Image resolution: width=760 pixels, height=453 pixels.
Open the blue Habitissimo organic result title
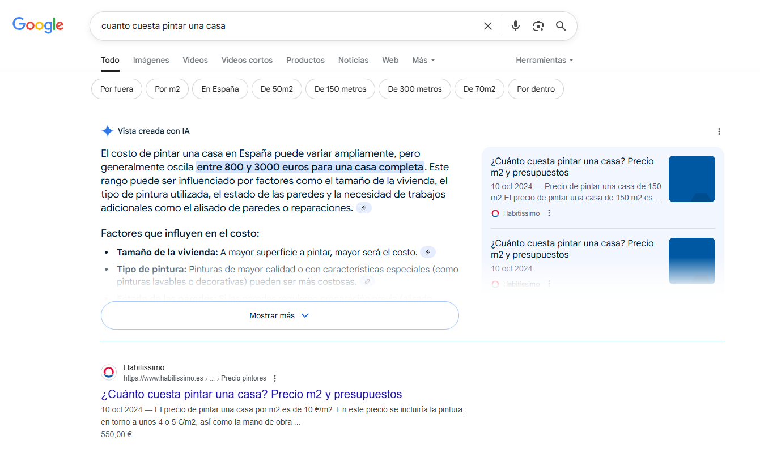pos(251,394)
